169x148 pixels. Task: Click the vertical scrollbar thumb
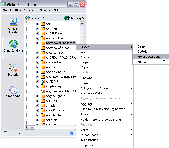click(x=82, y=36)
